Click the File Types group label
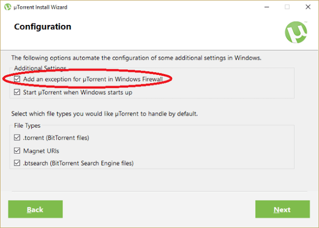 point(27,126)
